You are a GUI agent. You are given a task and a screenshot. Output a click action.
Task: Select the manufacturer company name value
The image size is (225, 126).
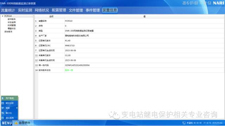tap(77, 36)
